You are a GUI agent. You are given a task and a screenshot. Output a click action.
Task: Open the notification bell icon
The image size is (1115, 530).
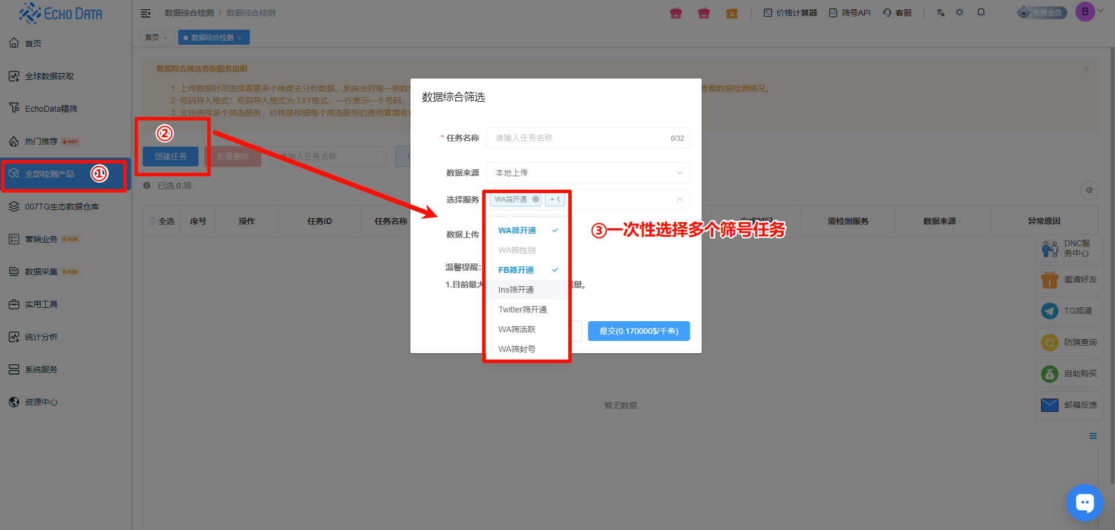[x=981, y=12]
